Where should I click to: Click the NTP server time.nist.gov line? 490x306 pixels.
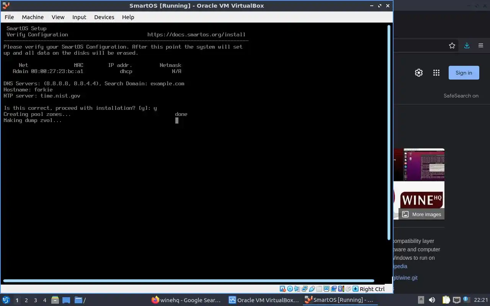tap(42, 96)
